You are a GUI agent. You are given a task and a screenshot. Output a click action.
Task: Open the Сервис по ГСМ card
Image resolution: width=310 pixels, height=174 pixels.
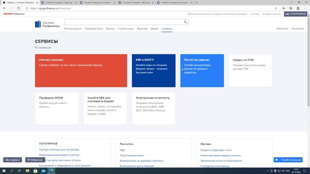coord(250,71)
